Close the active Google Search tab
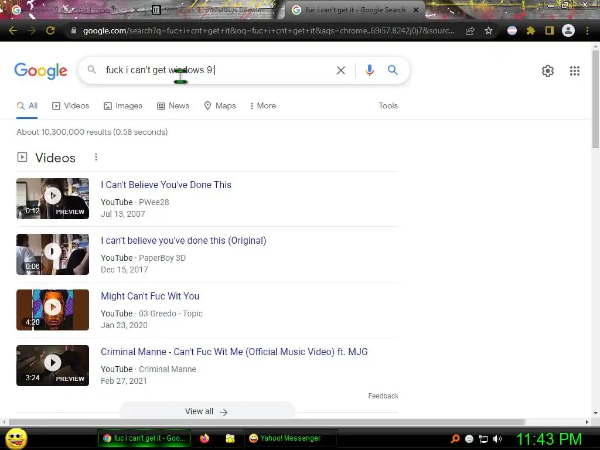Viewport: 600px width, 450px height. click(416, 10)
